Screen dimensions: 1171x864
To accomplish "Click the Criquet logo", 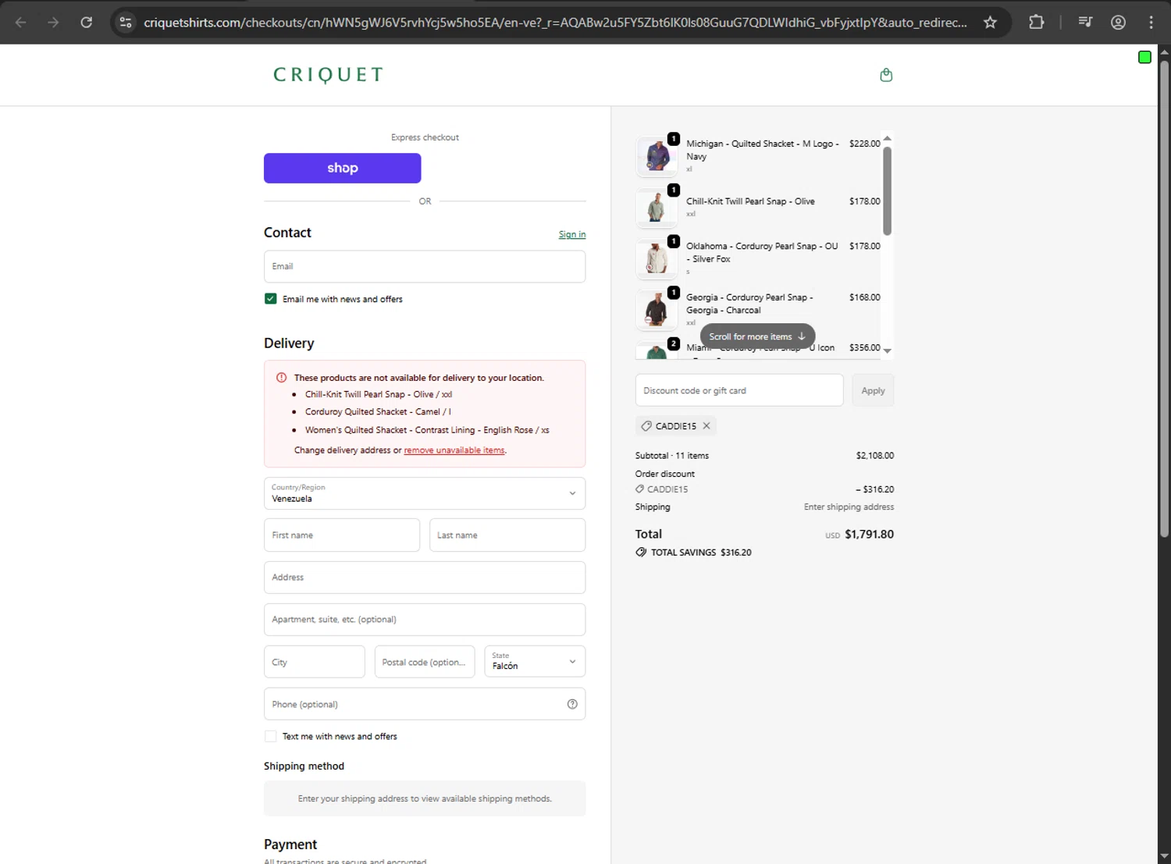I will pos(328,75).
